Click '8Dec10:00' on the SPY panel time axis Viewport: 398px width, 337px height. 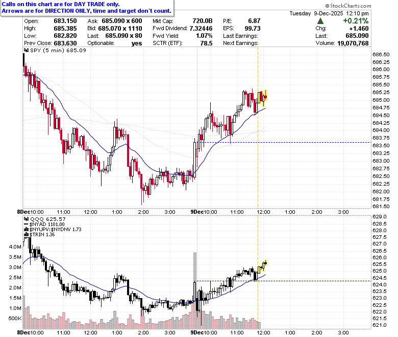coord(31,212)
